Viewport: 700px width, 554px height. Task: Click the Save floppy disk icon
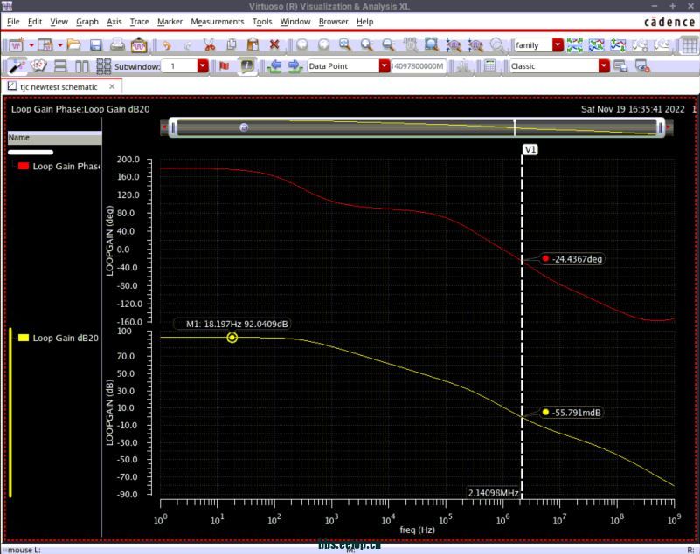pos(96,44)
